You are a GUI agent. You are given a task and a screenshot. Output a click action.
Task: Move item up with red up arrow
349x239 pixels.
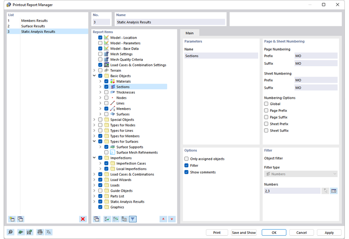tap(163, 219)
